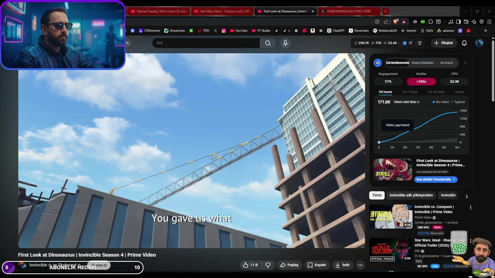Open the account avatar menu
This screenshot has height=278, width=495.
pyautogui.click(x=479, y=43)
